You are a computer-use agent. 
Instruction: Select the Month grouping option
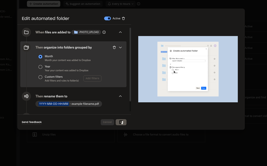40,57
